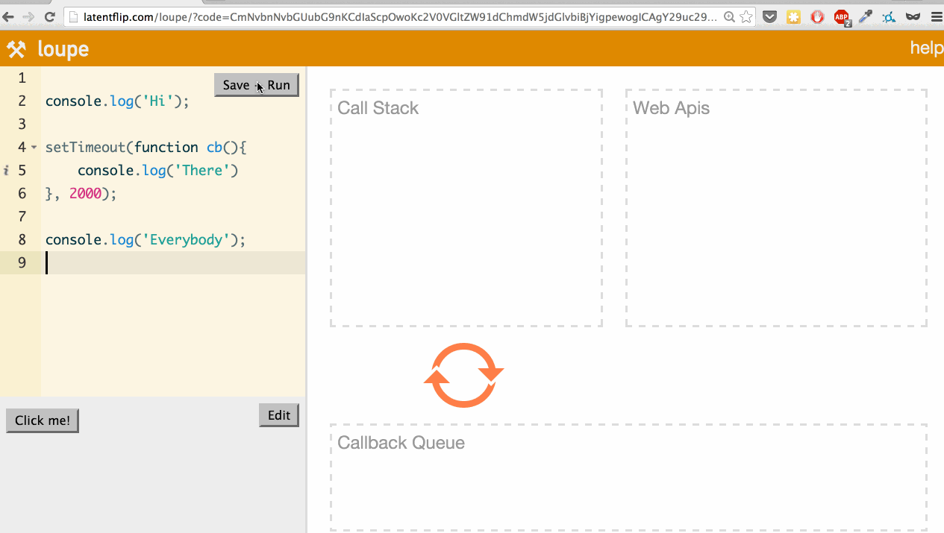This screenshot has width=944, height=533.
Task: Click the yellow asterisk extension icon
Action: coord(793,16)
